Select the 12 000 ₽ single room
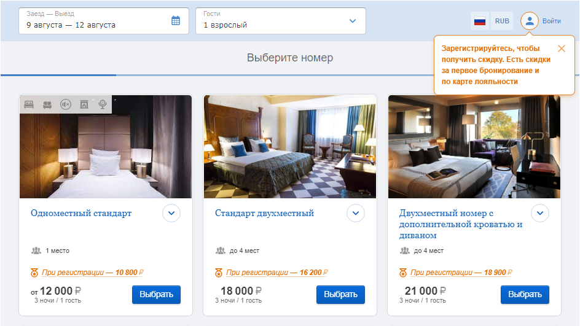 pyautogui.click(x=156, y=295)
